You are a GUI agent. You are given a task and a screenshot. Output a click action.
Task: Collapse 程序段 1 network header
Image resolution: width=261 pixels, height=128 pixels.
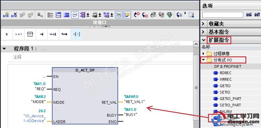pyautogui.click(x=4, y=49)
